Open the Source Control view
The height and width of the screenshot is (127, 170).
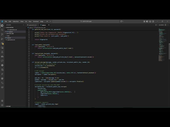click(2, 34)
